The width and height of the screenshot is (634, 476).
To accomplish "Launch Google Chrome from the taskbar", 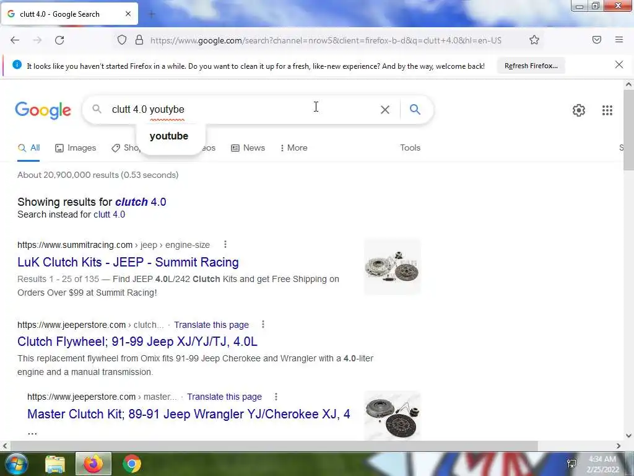I will [132, 464].
